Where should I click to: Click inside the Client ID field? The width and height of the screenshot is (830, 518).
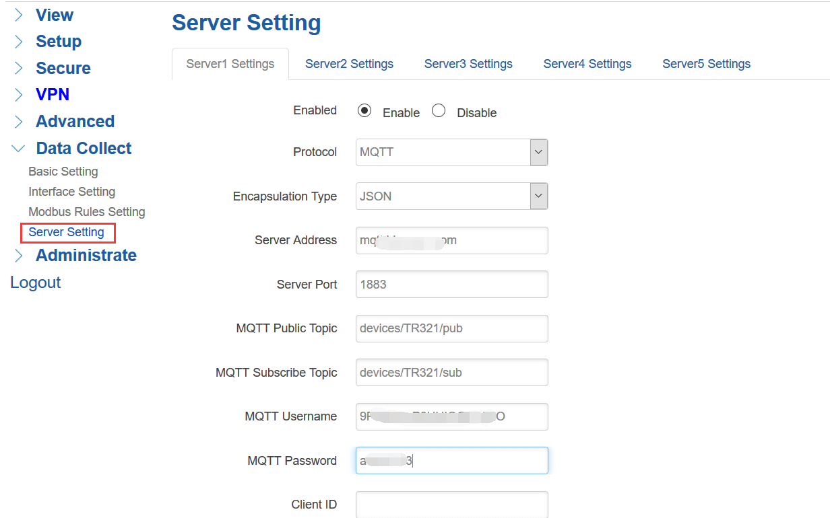(x=451, y=504)
